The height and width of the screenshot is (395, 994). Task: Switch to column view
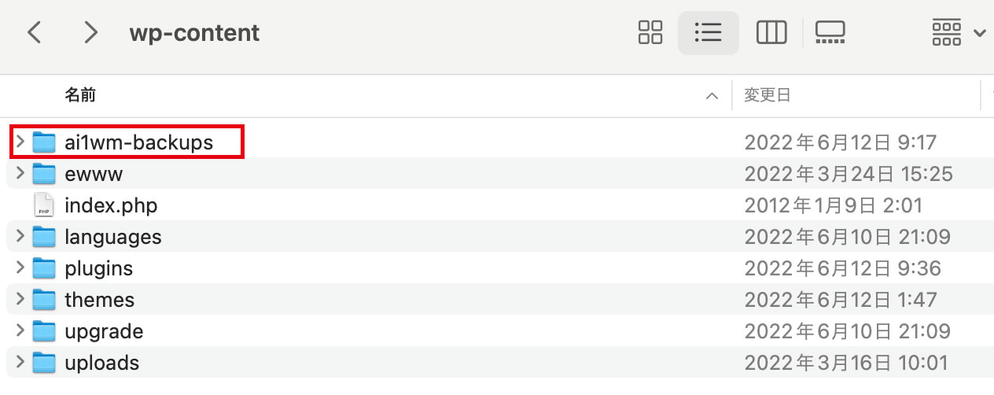(771, 32)
